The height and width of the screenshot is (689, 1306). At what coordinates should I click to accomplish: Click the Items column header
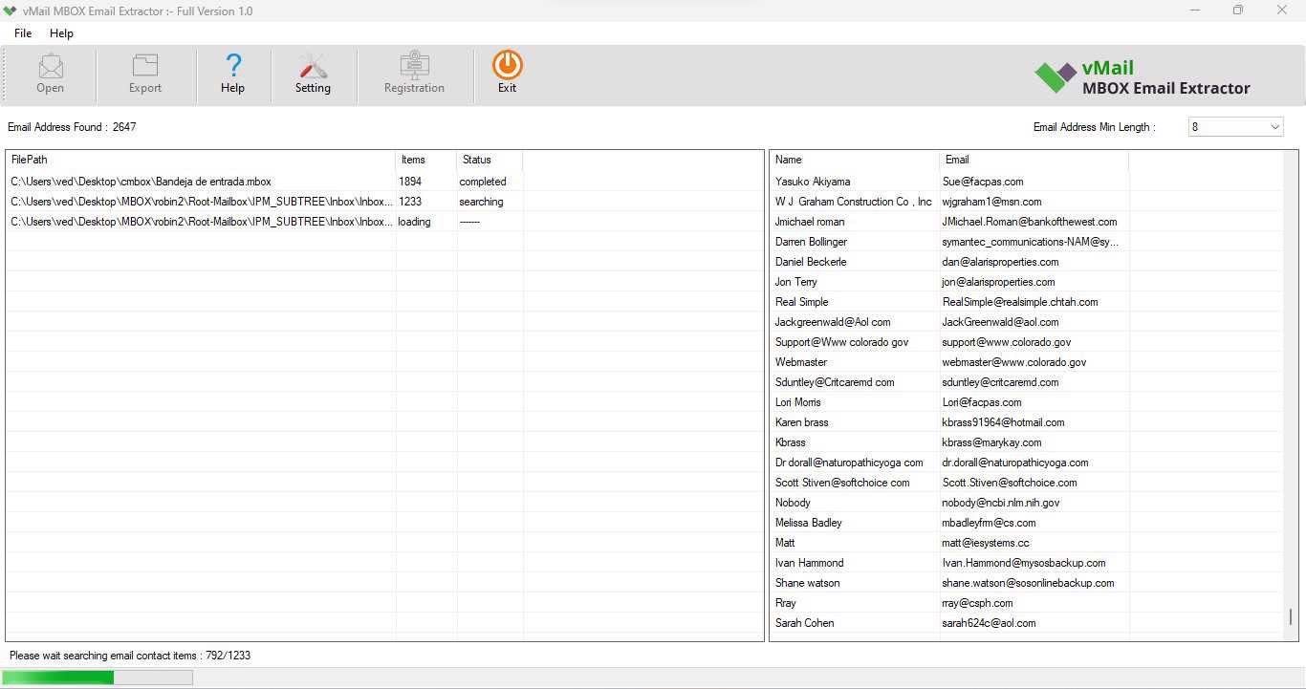[426, 160]
